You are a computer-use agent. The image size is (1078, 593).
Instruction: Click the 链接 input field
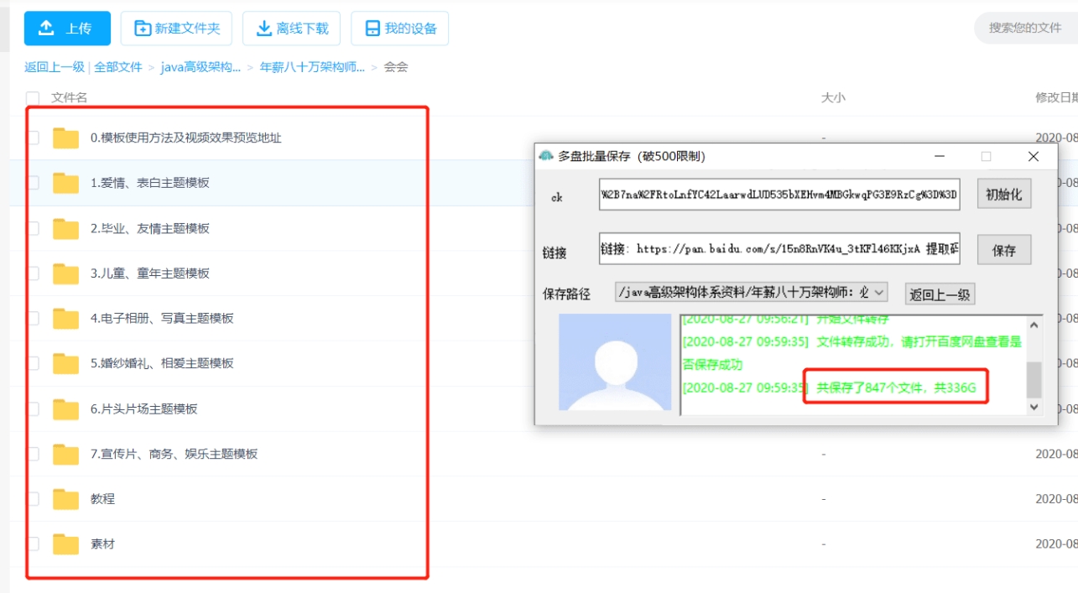[x=779, y=249]
